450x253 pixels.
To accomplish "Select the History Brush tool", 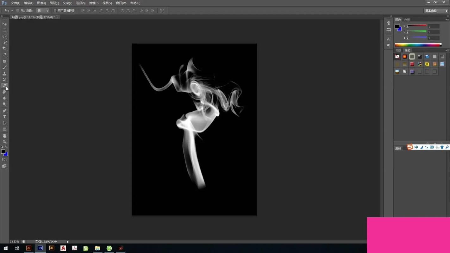I will coord(4,80).
